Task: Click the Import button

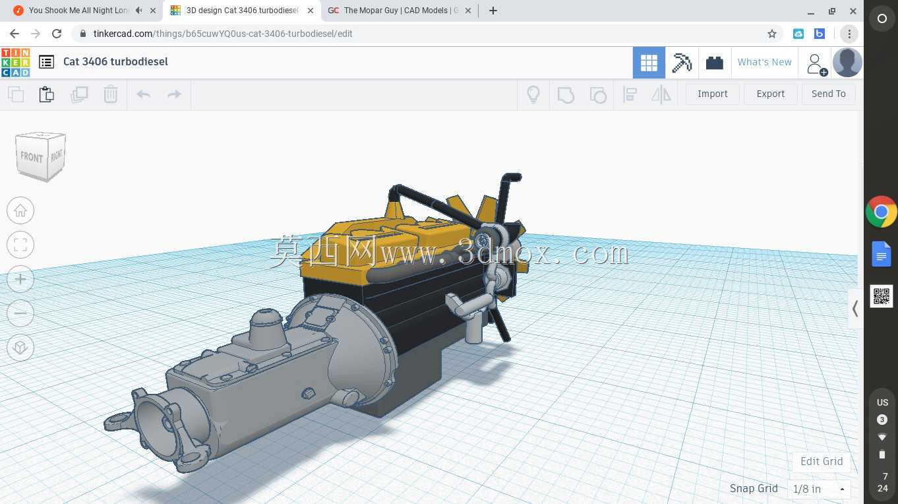Action: [x=713, y=94]
